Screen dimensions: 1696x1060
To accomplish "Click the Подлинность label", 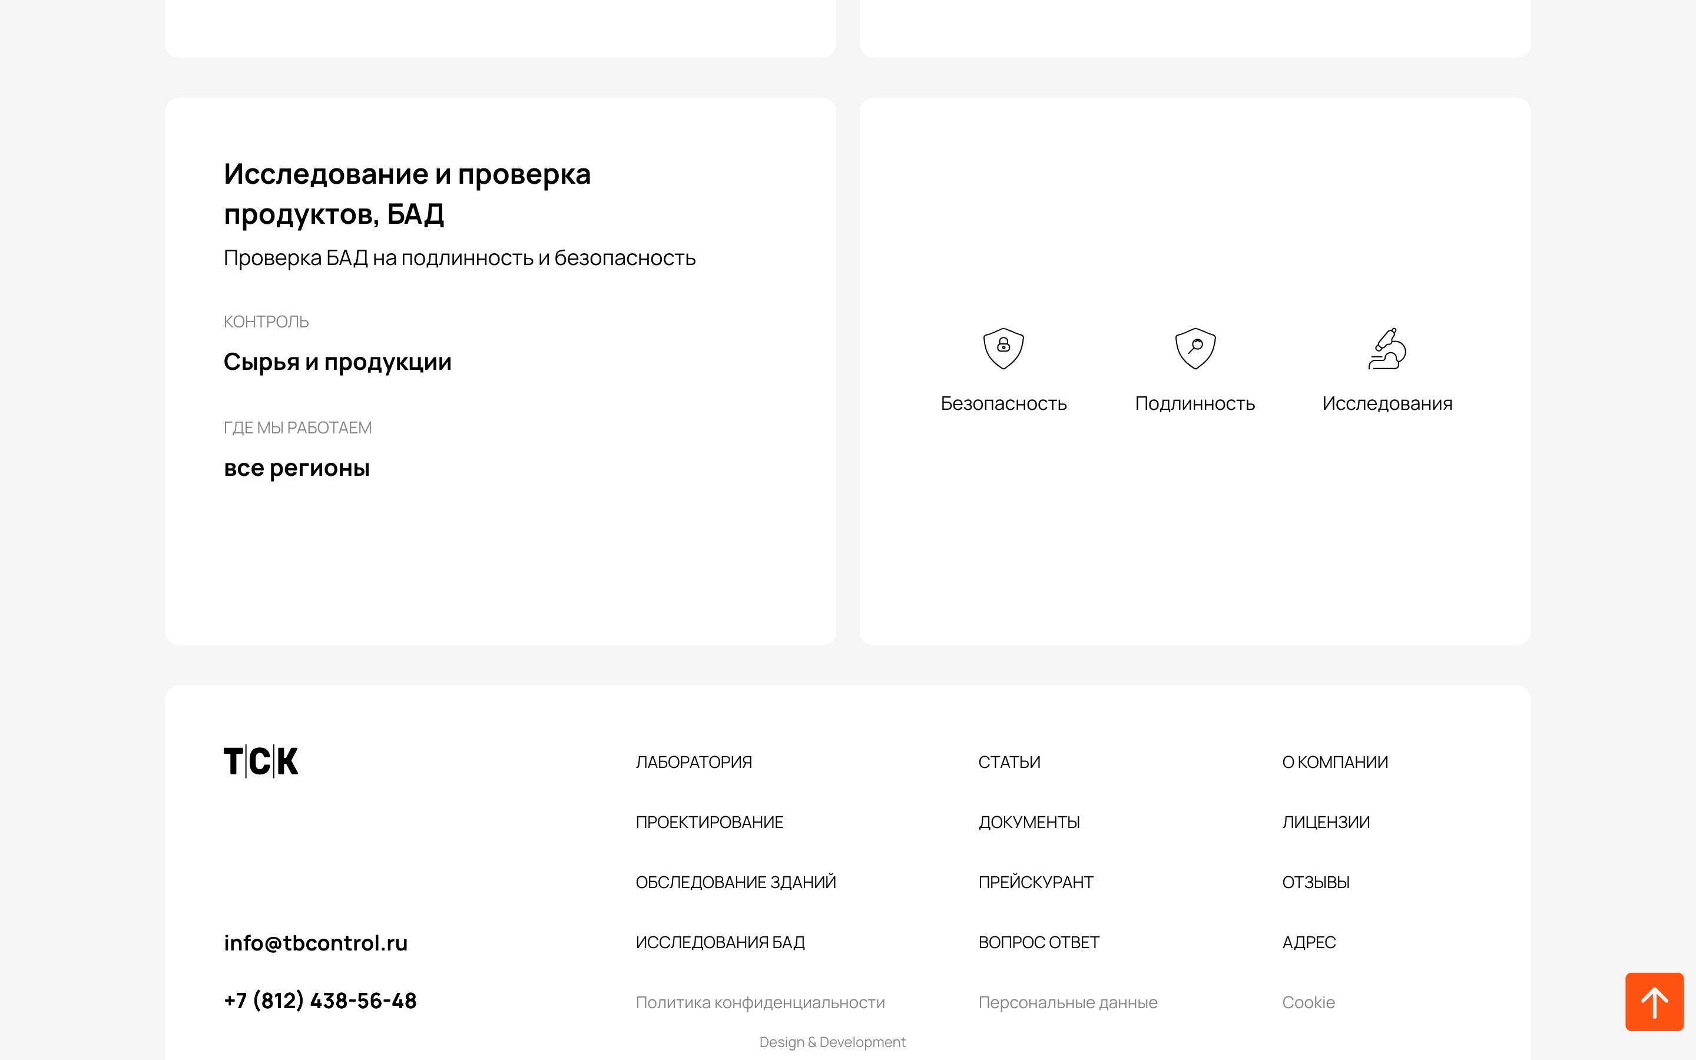I will tap(1195, 403).
